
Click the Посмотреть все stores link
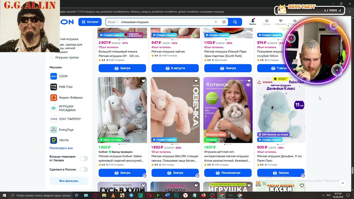click(x=61, y=148)
